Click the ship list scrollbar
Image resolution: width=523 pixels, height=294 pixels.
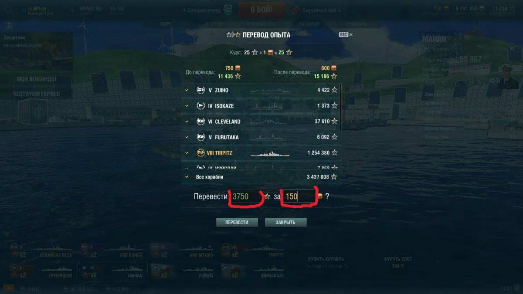pyautogui.click(x=340, y=107)
